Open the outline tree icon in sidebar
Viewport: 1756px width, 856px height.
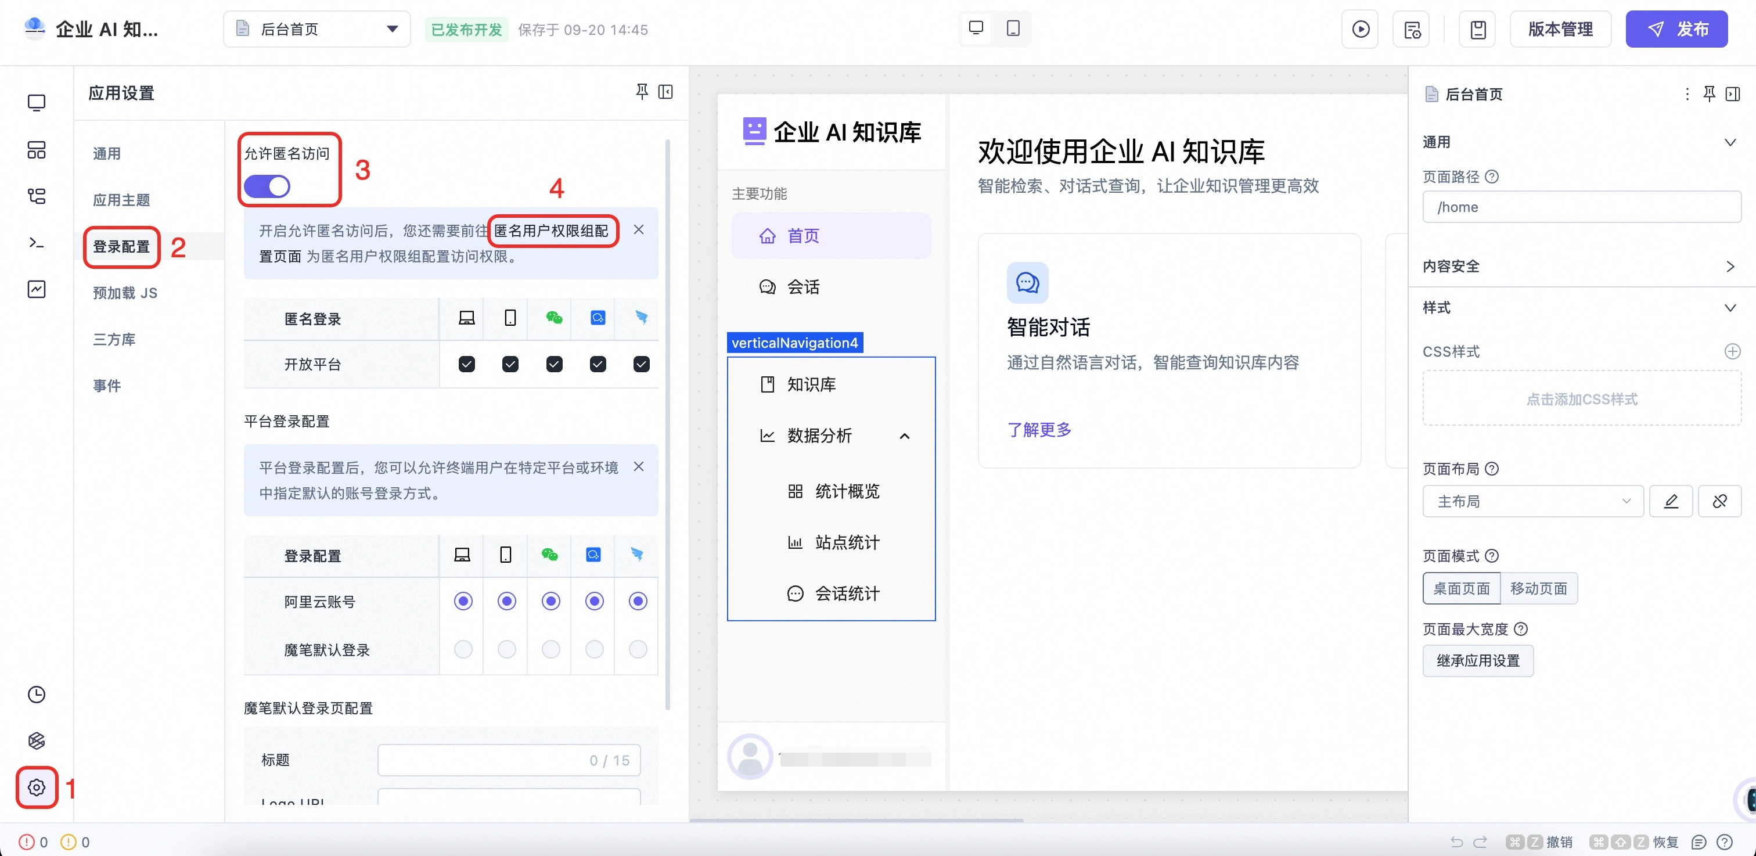(x=37, y=196)
